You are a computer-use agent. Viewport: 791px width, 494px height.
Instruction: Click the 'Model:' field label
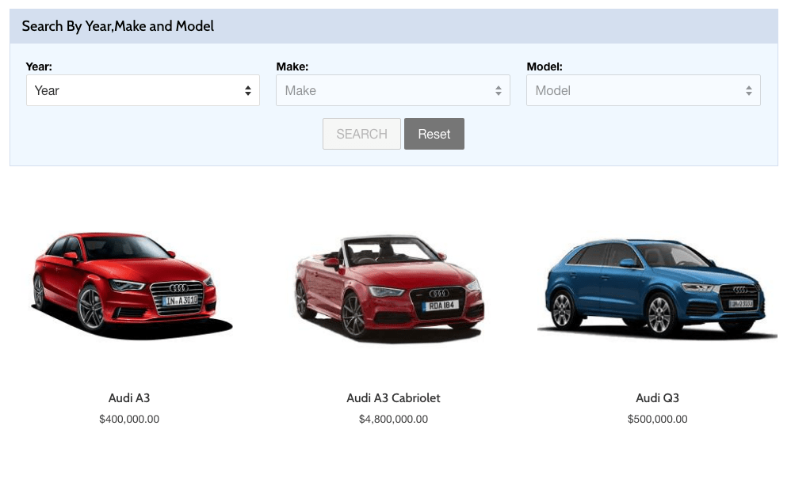(545, 66)
